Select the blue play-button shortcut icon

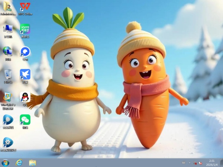click(x=8, y=119)
